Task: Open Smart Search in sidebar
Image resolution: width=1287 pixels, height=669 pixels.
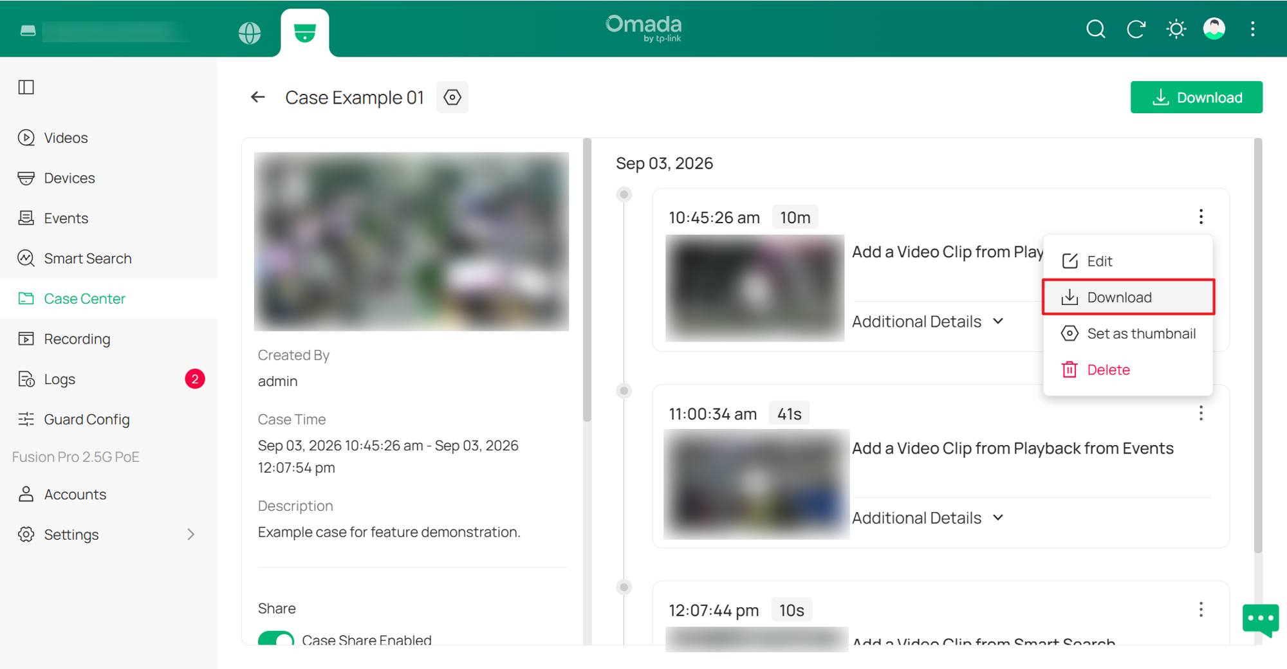Action: [108, 259]
